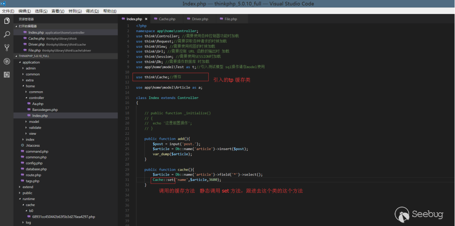455x226 pixels.
Task: Expand the extra folder
Action: tap(66, 80)
